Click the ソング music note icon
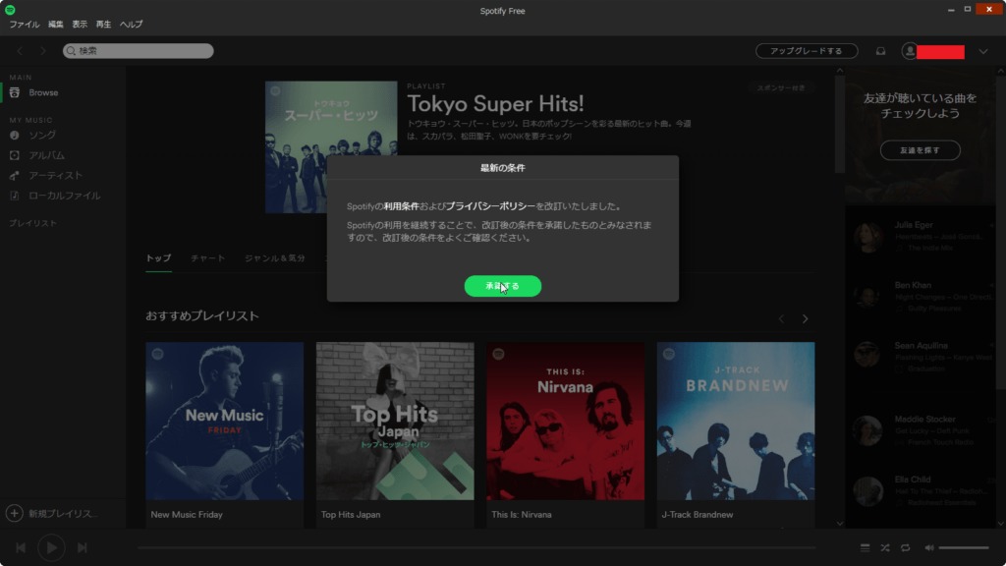1006x566 pixels. 14,135
